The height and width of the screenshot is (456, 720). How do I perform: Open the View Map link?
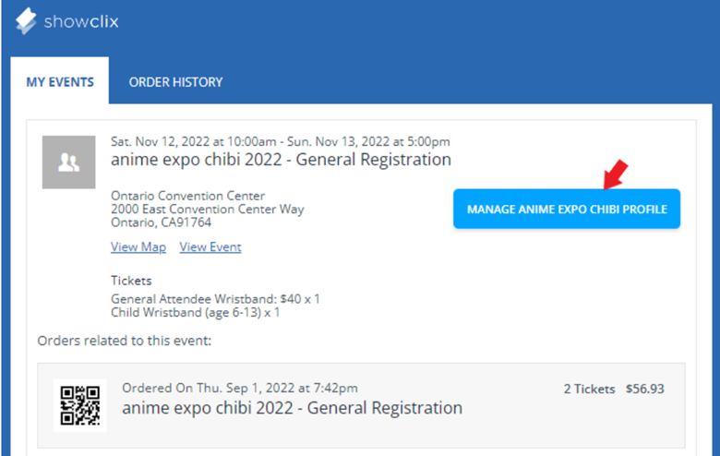(x=138, y=247)
